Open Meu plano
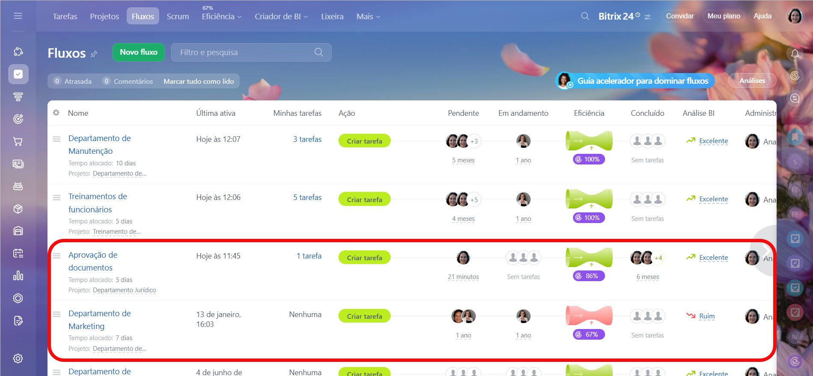Viewport: 813px width, 376px height. (x=724, y=16)
